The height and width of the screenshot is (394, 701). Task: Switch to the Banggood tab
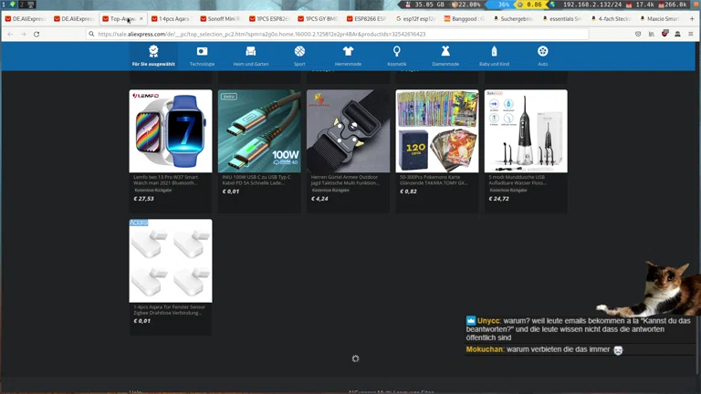coord(465,19)
